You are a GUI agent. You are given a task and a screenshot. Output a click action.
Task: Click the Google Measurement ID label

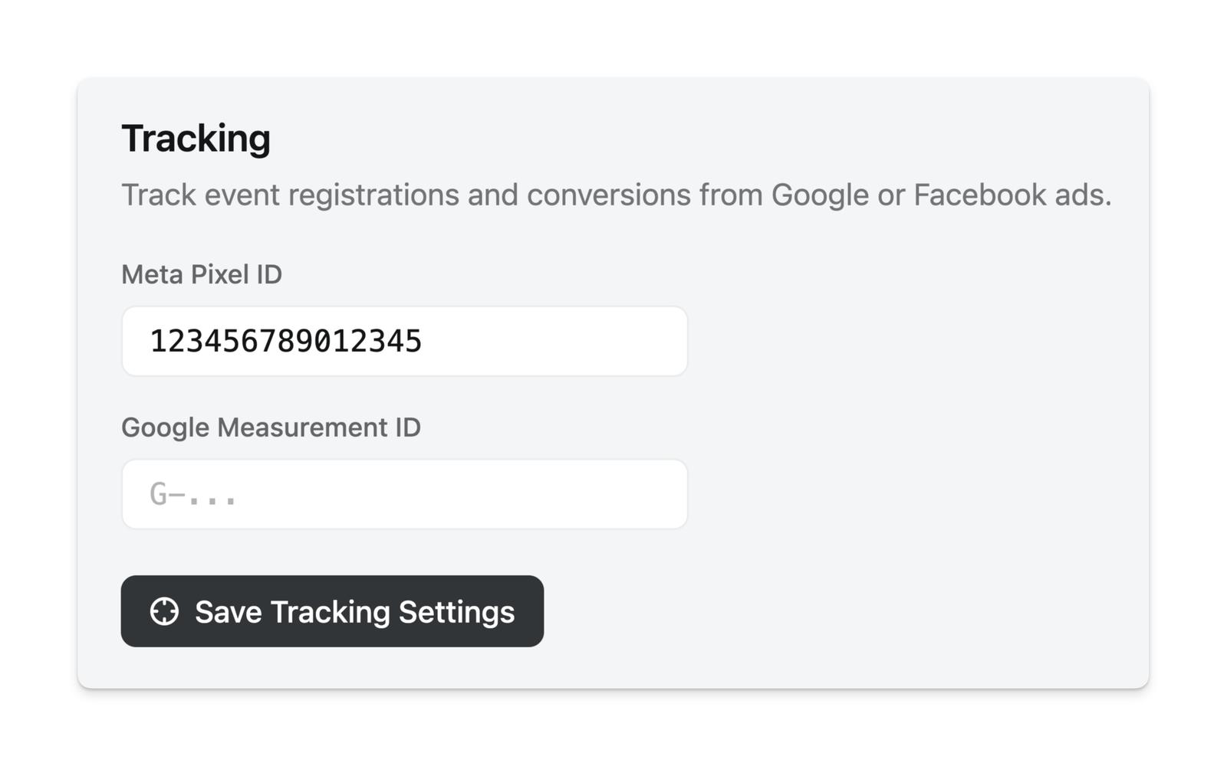[x=271, y=427]
